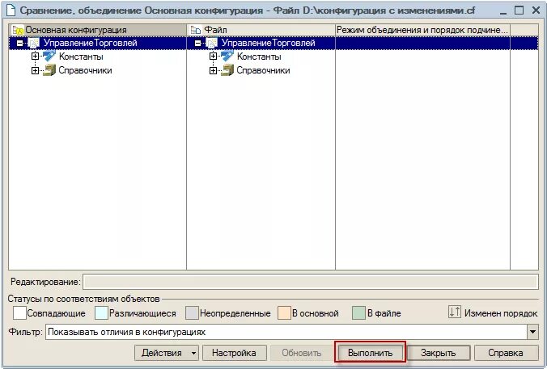Click the Фильтр label
Image resolution: width=547 pixels, height=369 pixels.
(x=25, y=332)
